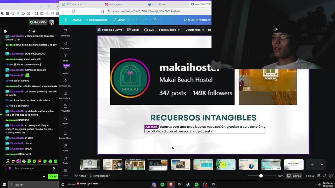Image resolution: width=335 pixels, height=188 pixels.
Task: Go to Canva home icon
Action: coord(65,20)
